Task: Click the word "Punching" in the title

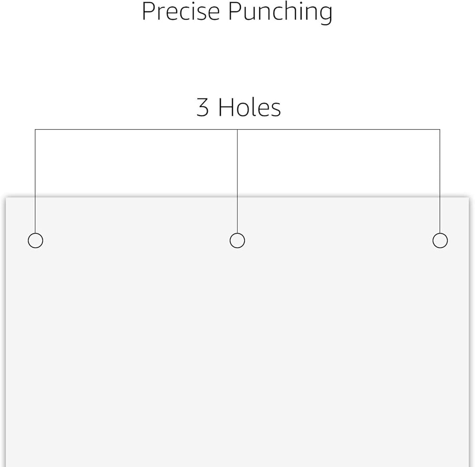Action: coord(280,12)
